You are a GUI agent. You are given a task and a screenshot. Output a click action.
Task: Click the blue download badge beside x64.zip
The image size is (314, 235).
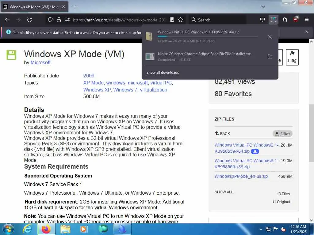255,151
